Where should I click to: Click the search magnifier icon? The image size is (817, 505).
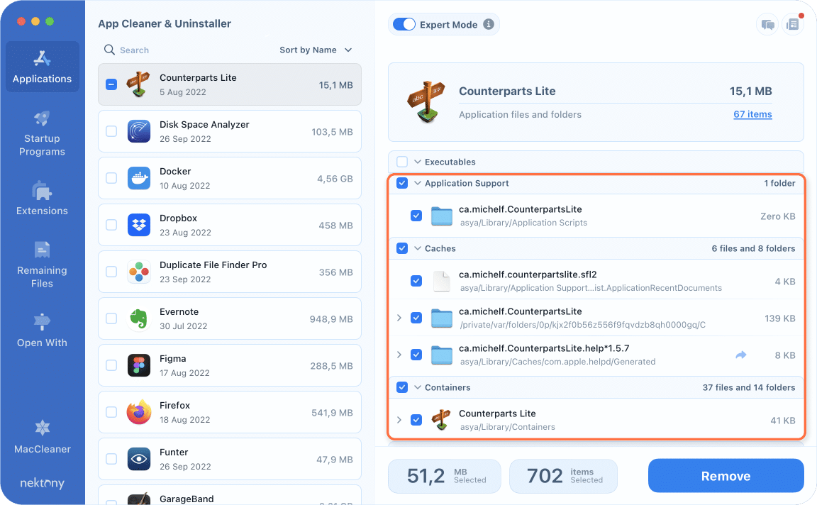tap(109, 50)
